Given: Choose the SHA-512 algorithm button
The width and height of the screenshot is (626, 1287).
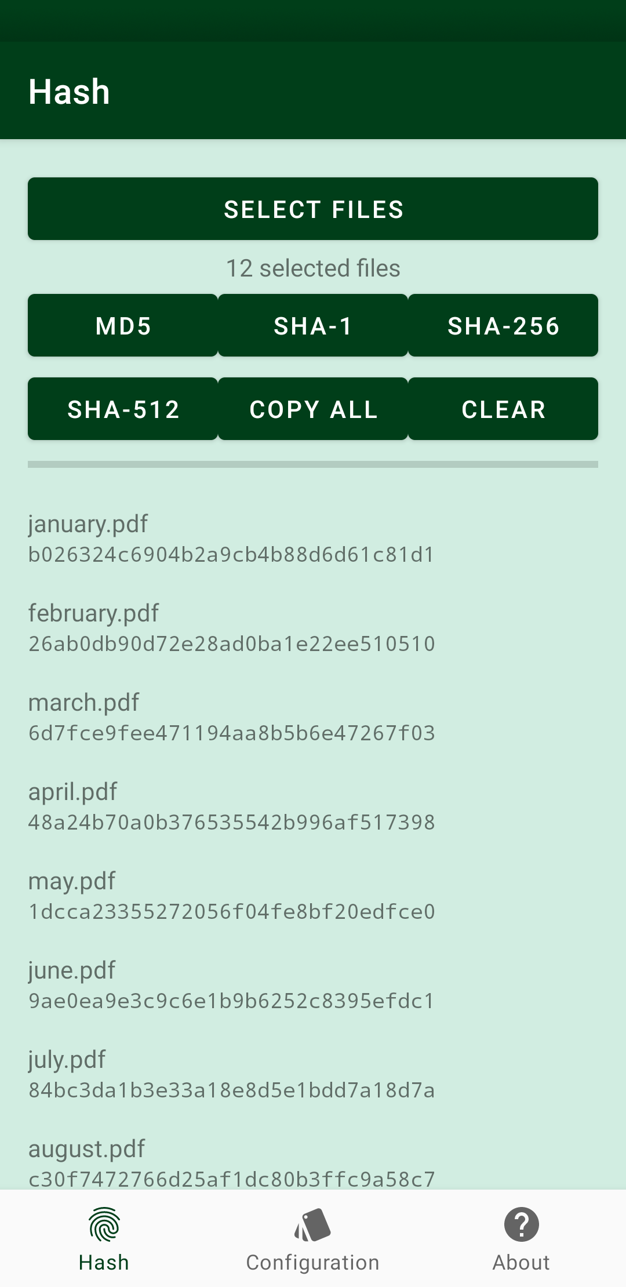Looking at the screenshot, I should (123, 409).
